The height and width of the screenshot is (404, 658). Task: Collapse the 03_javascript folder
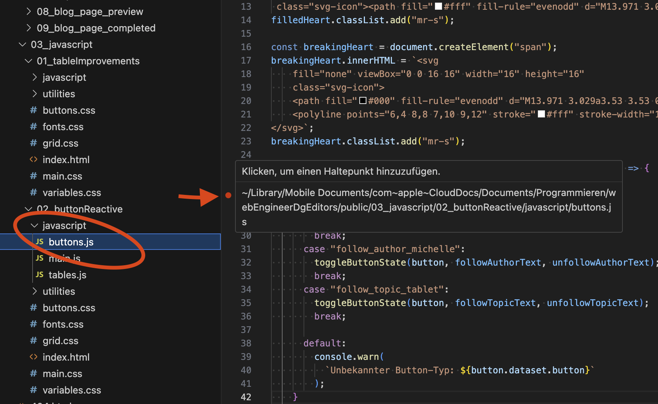tap(22, 45)
